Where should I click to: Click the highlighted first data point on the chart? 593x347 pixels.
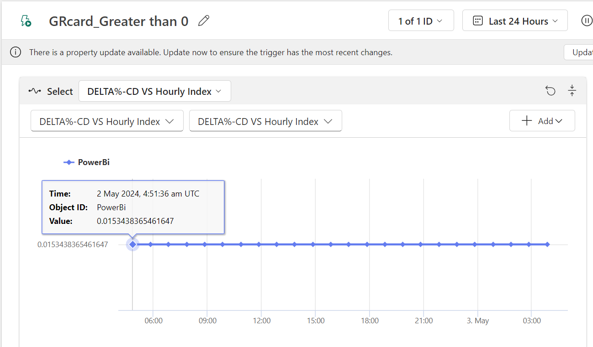click(132, 244)
